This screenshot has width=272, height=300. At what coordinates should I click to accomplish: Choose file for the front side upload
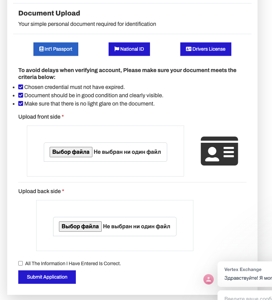click(71, 152)
